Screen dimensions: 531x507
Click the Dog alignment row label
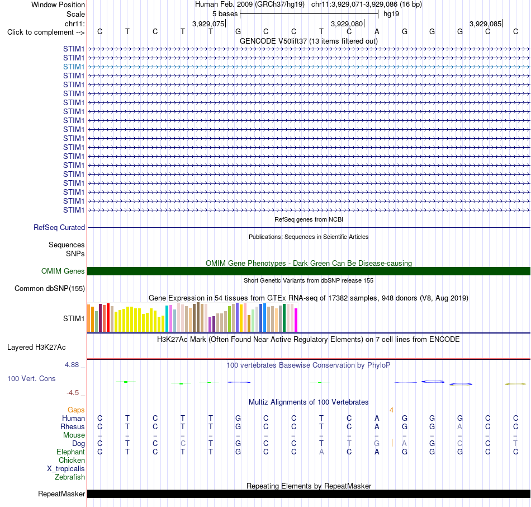point(78,444)
